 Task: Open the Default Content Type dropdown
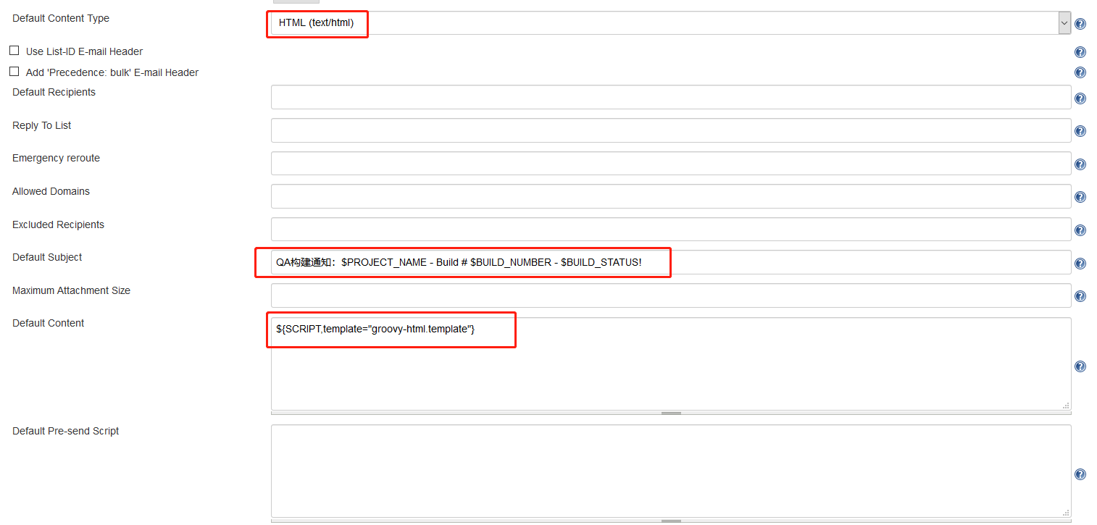click(671, 23)
